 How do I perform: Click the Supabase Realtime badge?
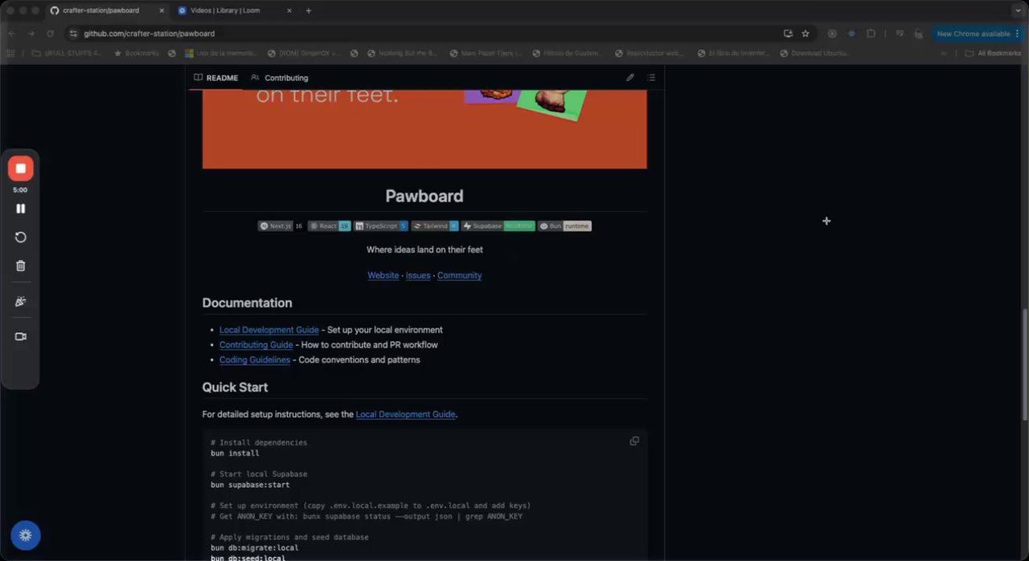(498, 226)
